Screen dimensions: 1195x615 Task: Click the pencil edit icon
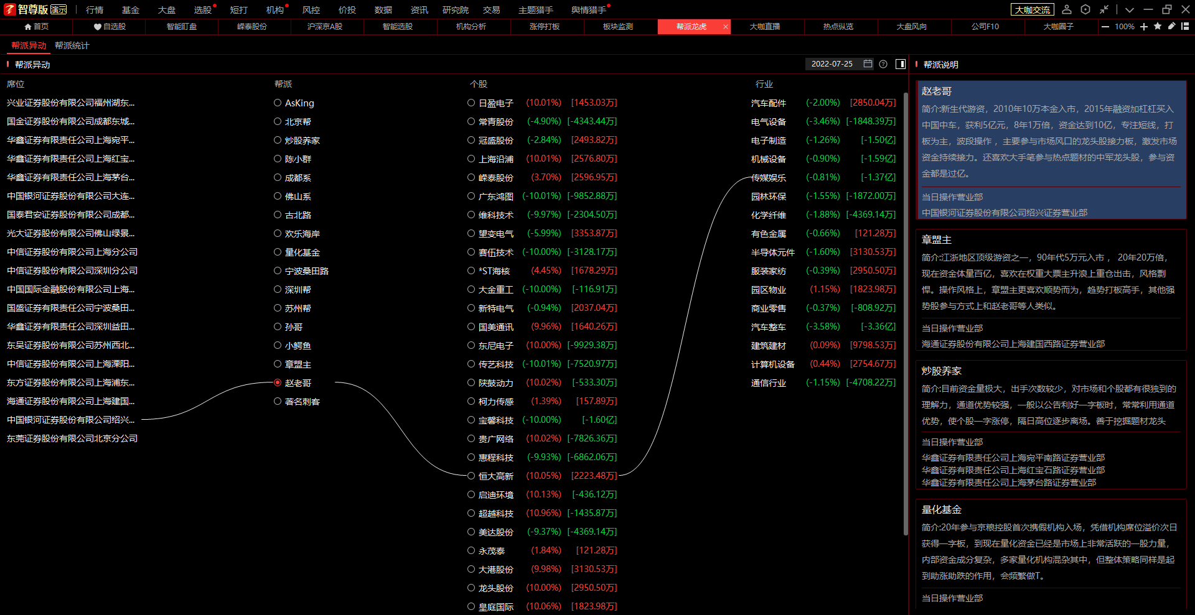point(1171,26)
